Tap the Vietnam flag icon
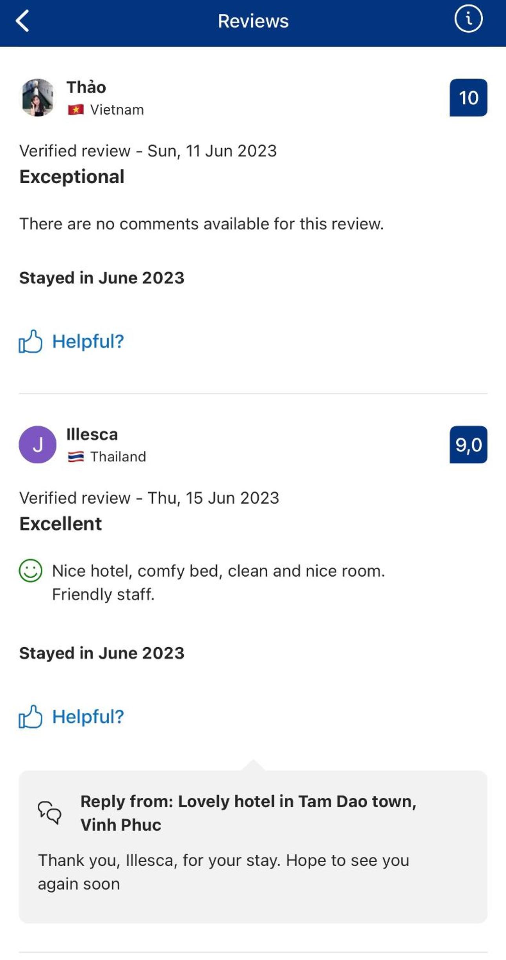Screen dimensions: 506x960 pos(76,109)
